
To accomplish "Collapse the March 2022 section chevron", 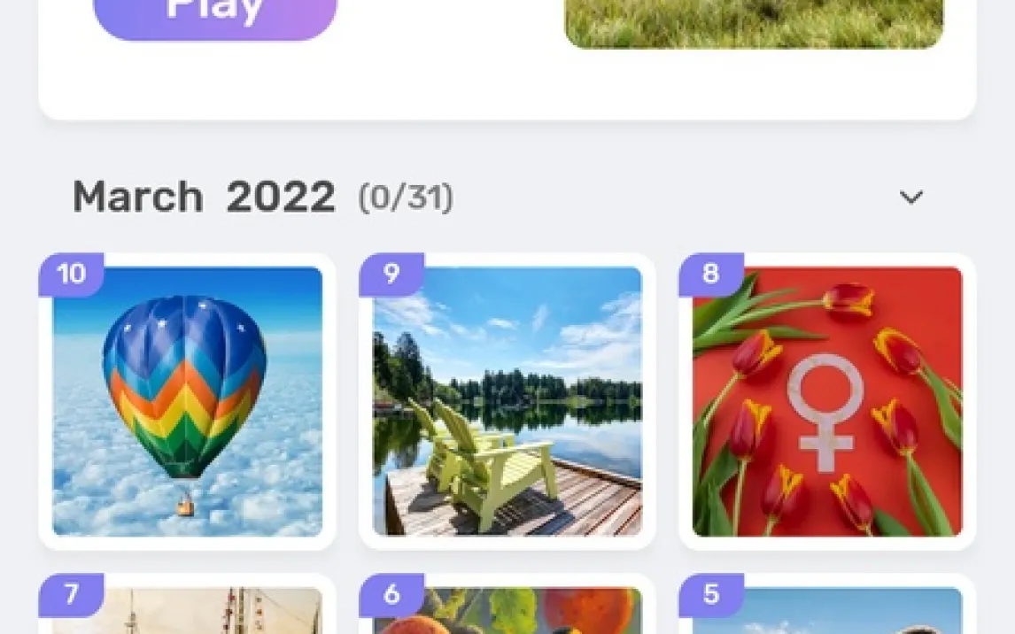I will pos(911,197).
